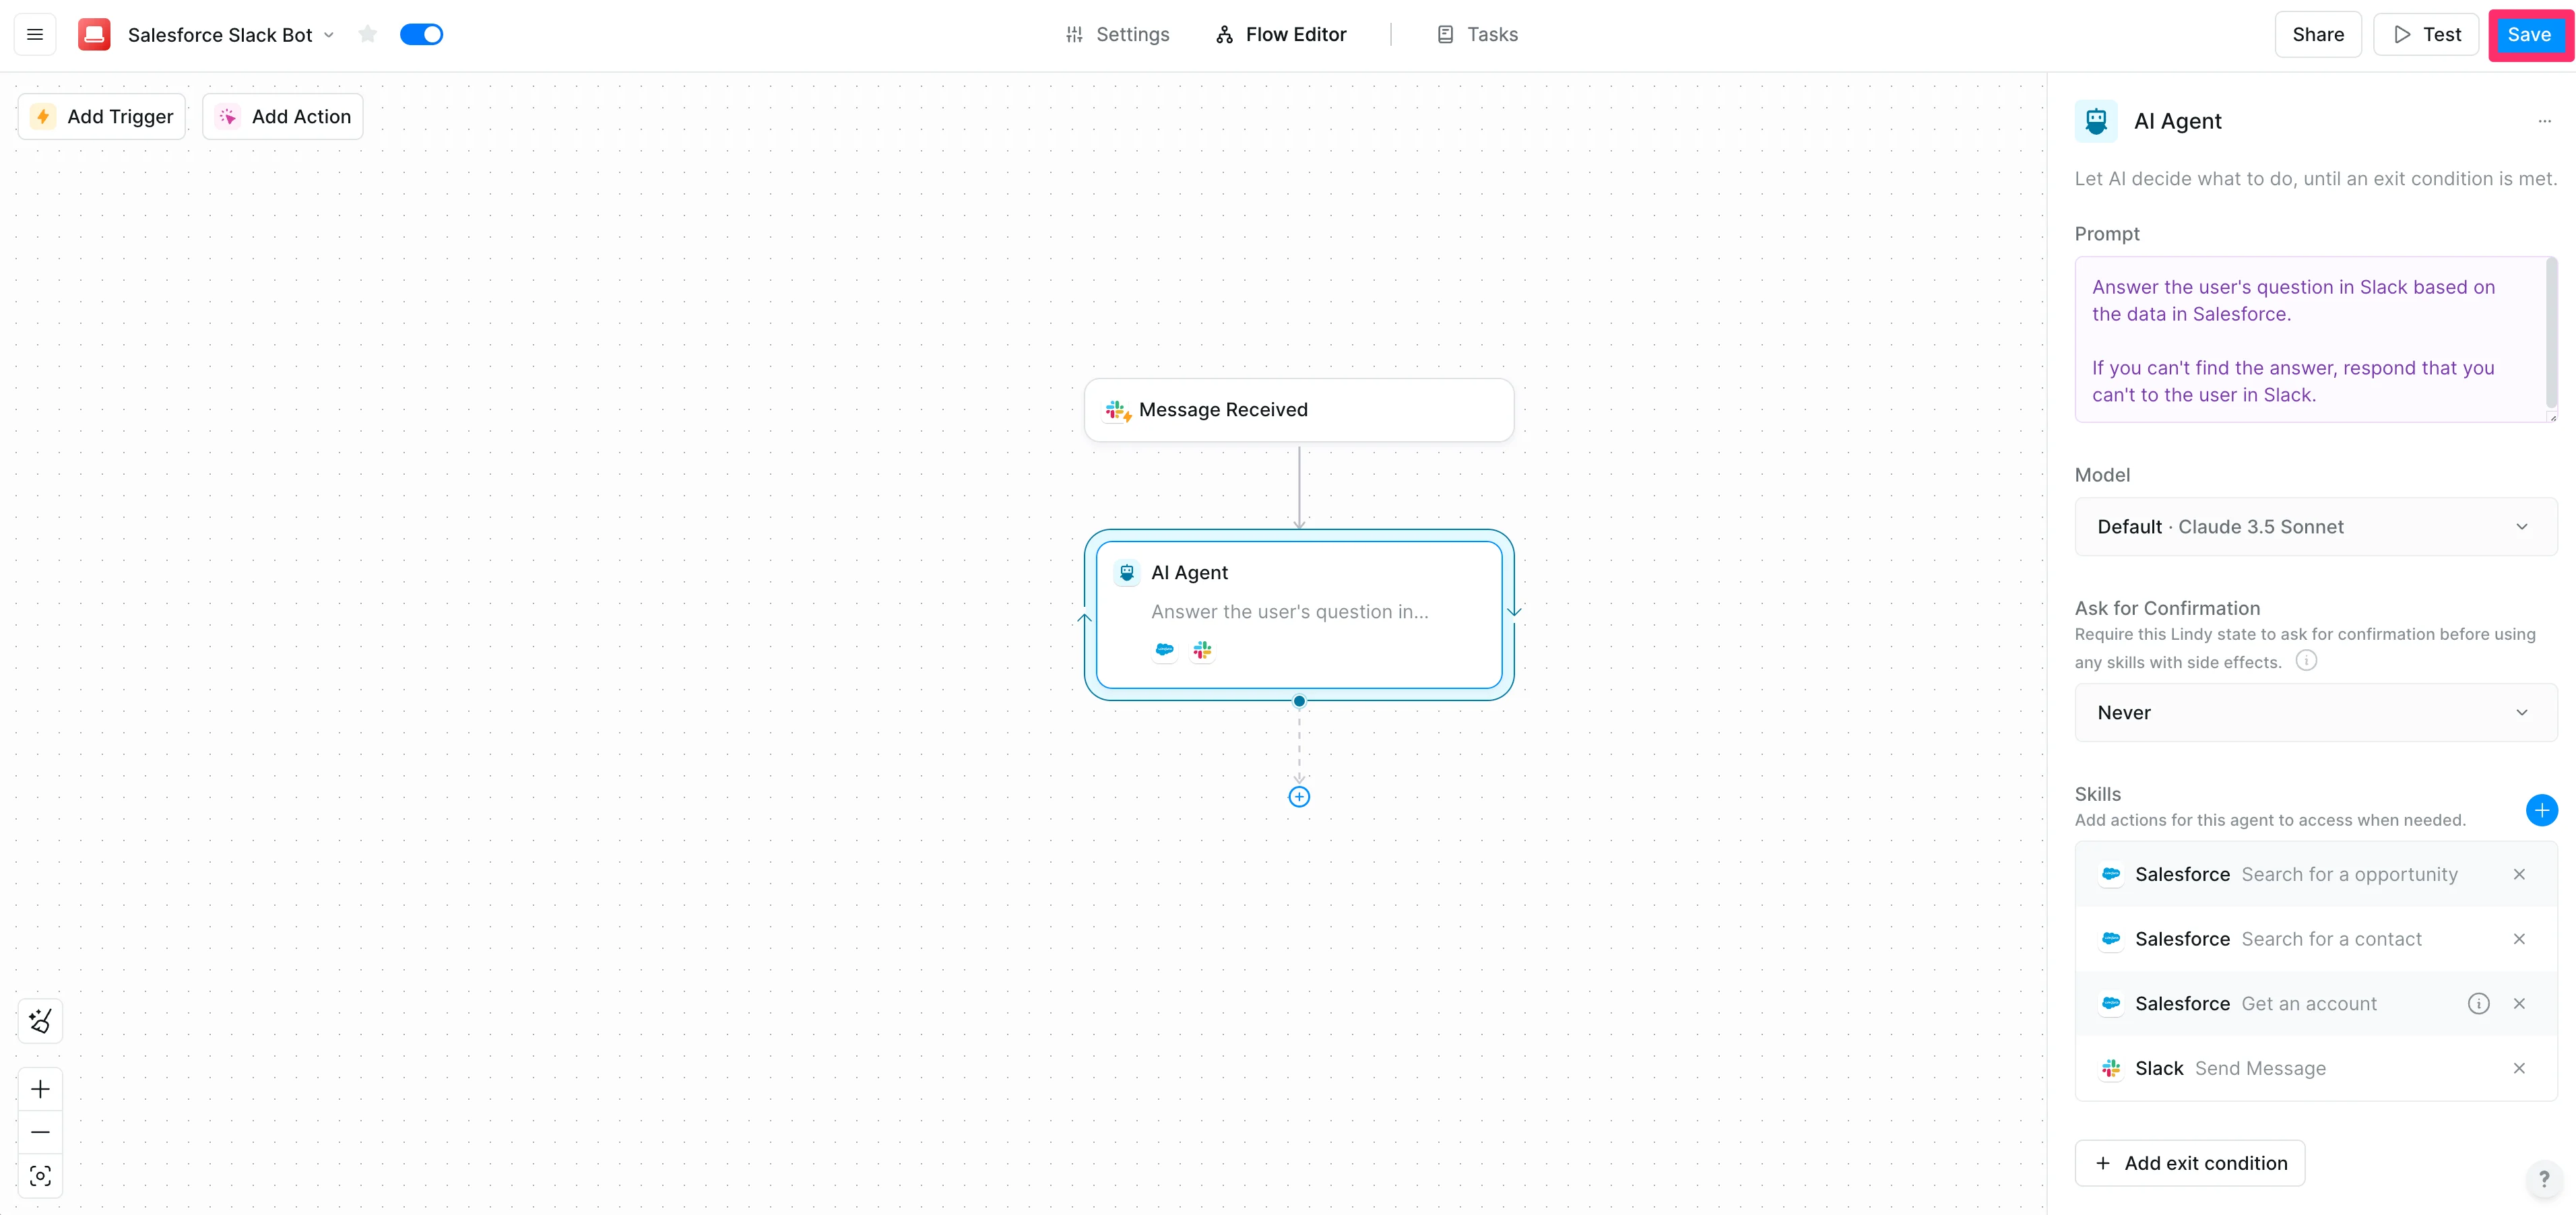Toggle the Salesforce Slack Bot enable switch

click(421, 35)
